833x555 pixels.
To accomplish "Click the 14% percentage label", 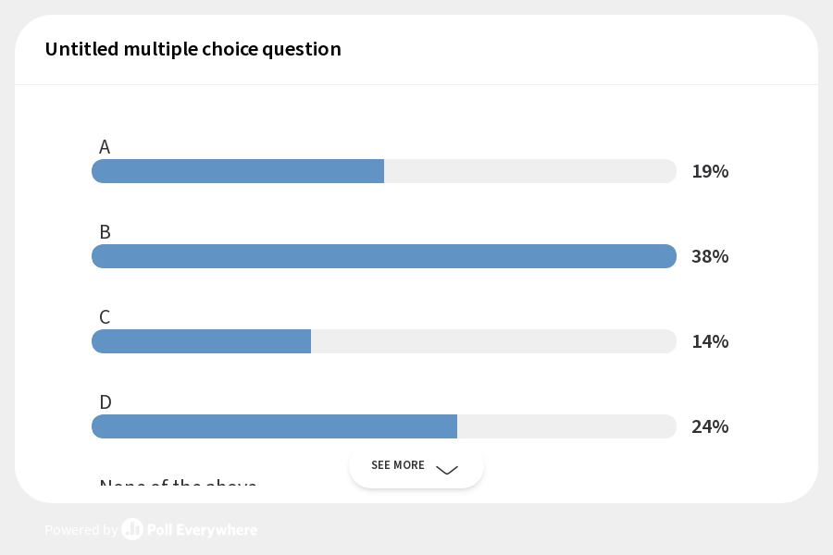I will click(x=710, y=341).
